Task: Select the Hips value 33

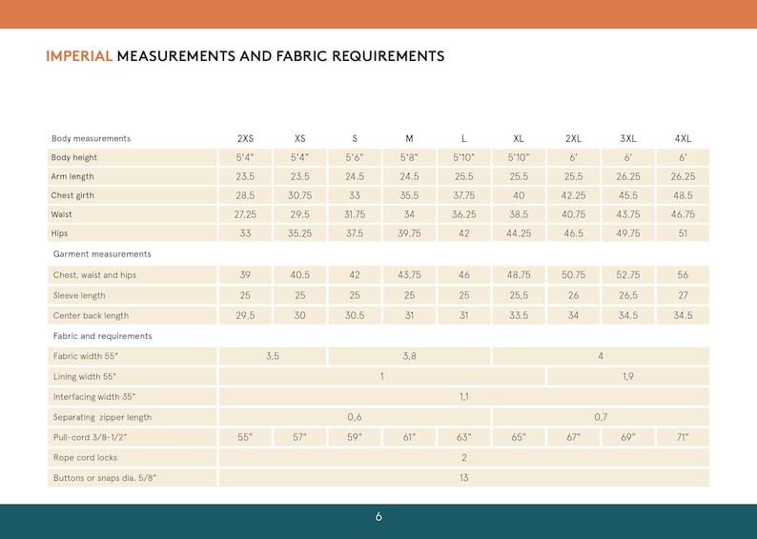Action: click(x=245, y=233)
